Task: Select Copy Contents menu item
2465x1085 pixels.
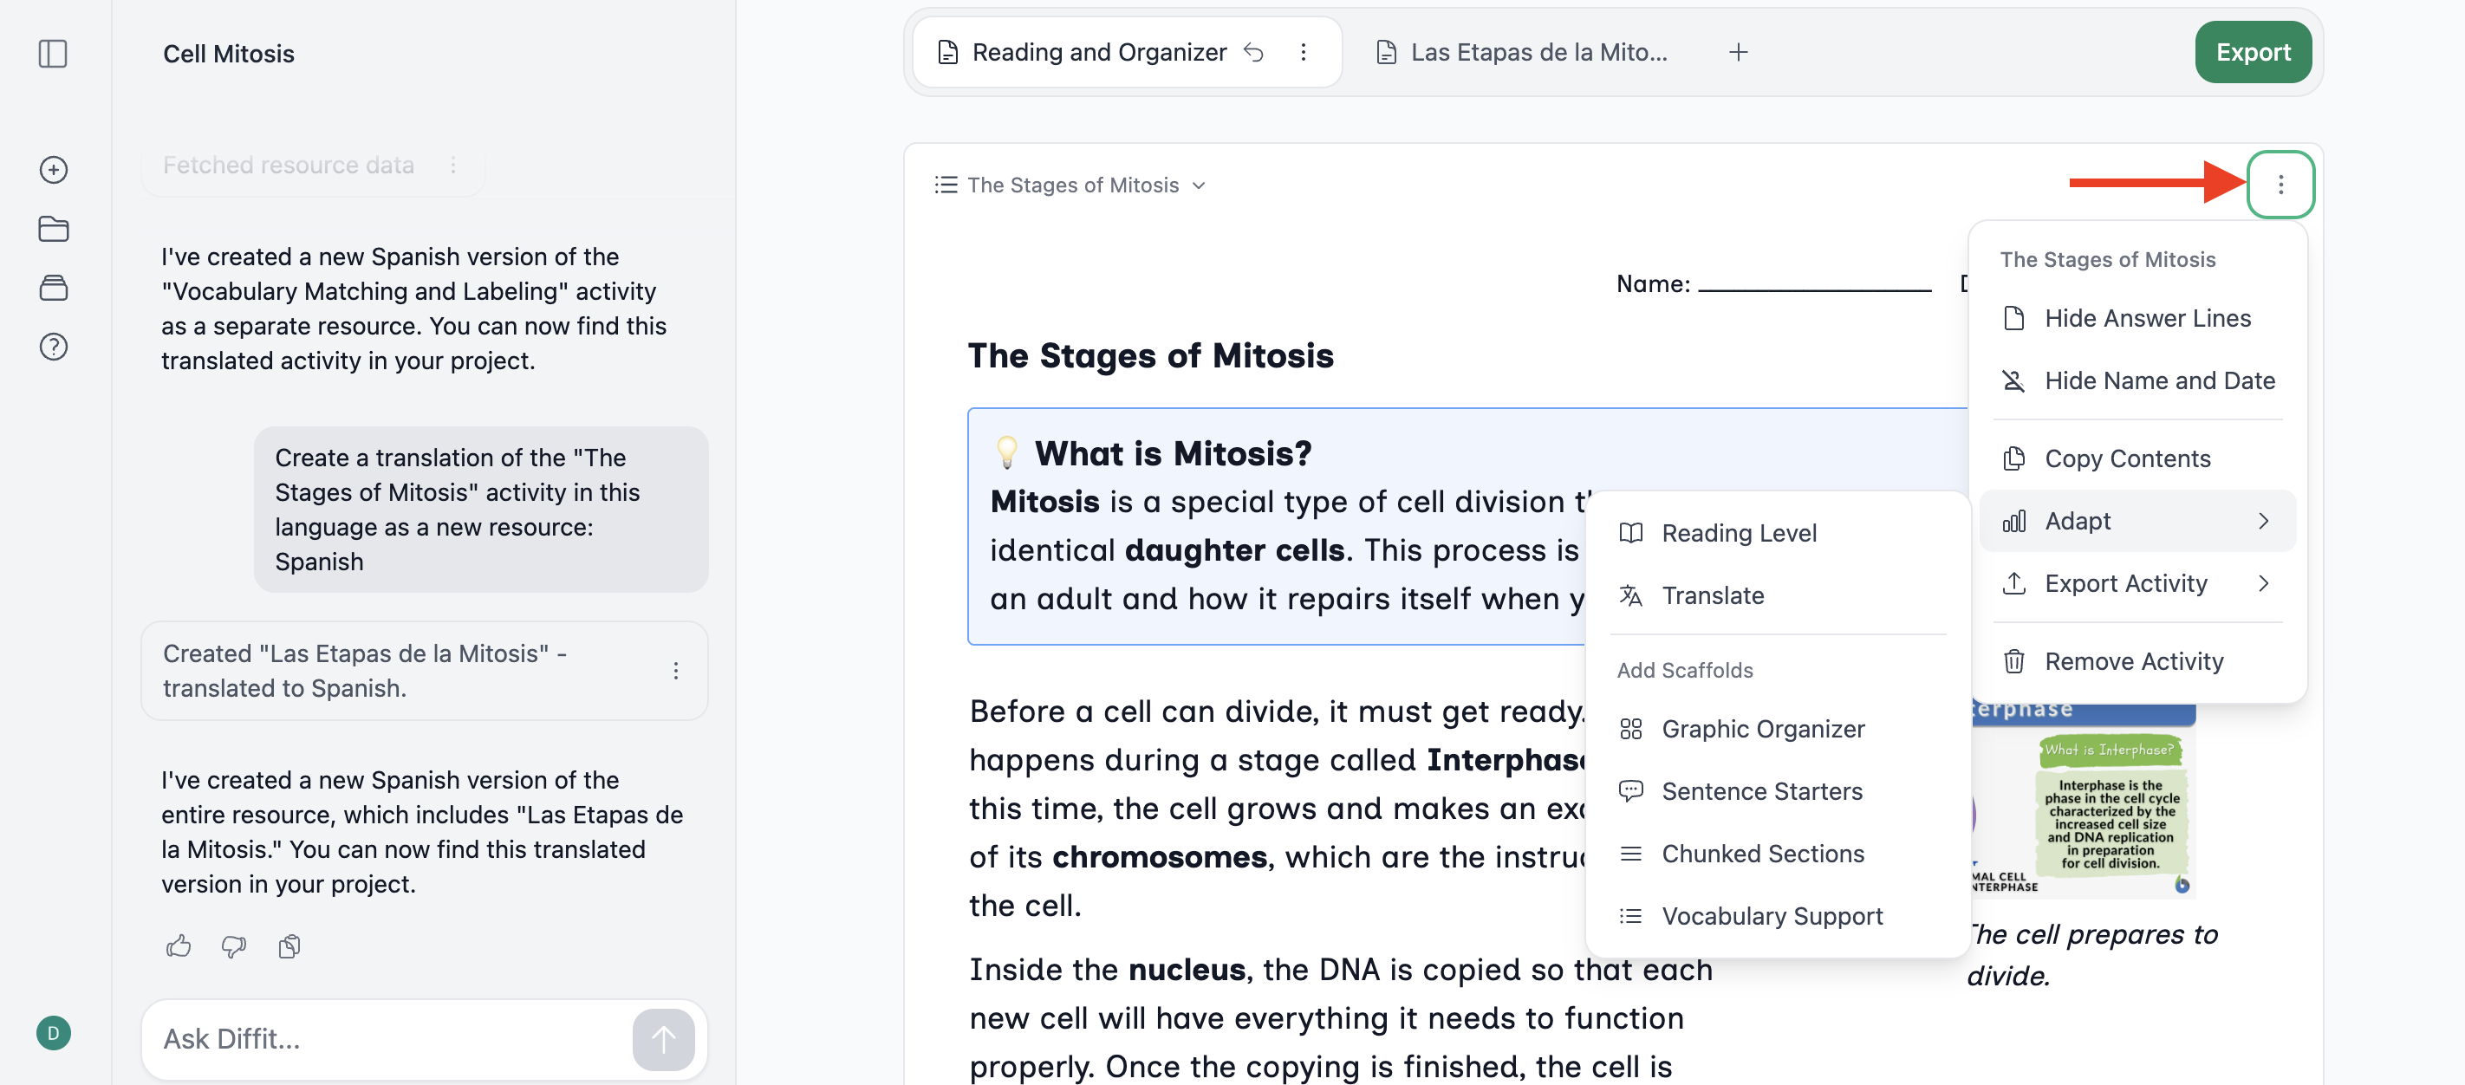Action: pyautogui.click(x=2137, y=458)
